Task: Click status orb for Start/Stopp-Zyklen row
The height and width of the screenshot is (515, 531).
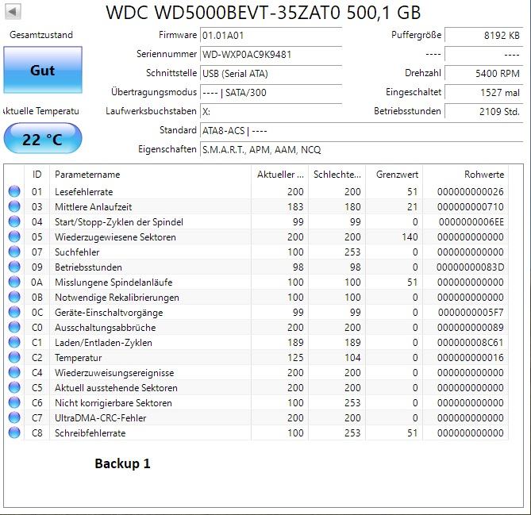Action: [14, 221]
